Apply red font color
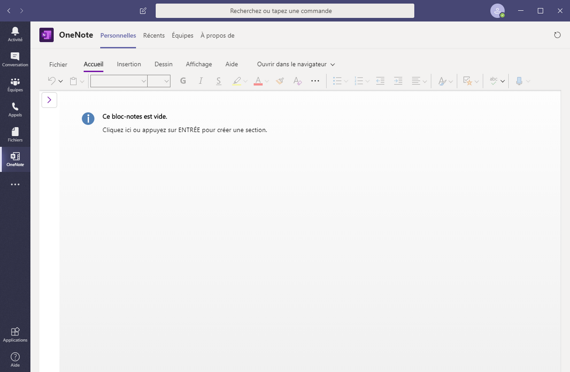 [x=258, y=81]
